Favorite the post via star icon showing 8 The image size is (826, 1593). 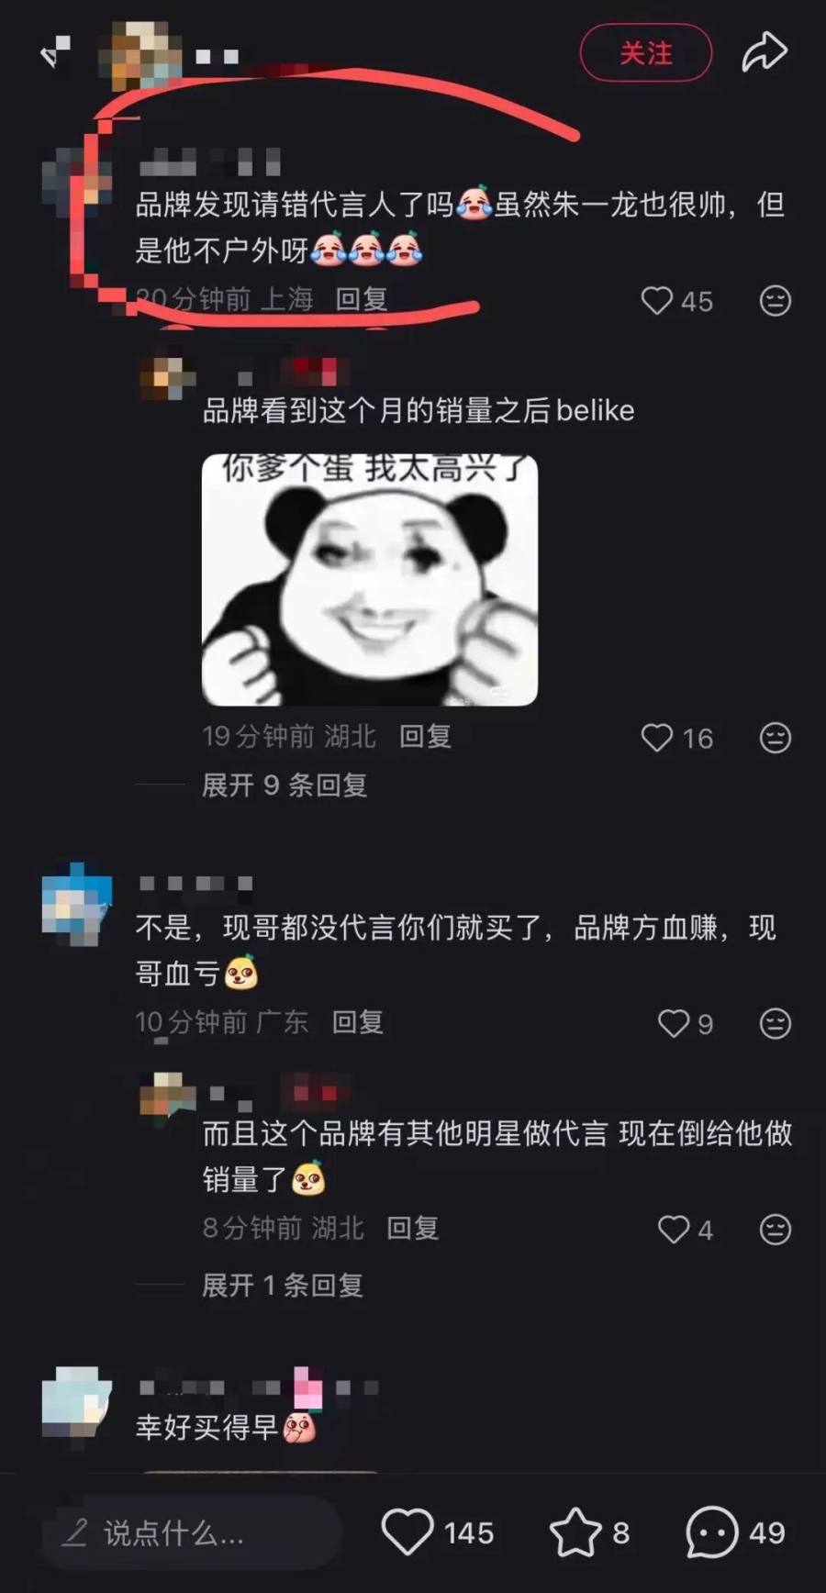[x=575, y=1532]
